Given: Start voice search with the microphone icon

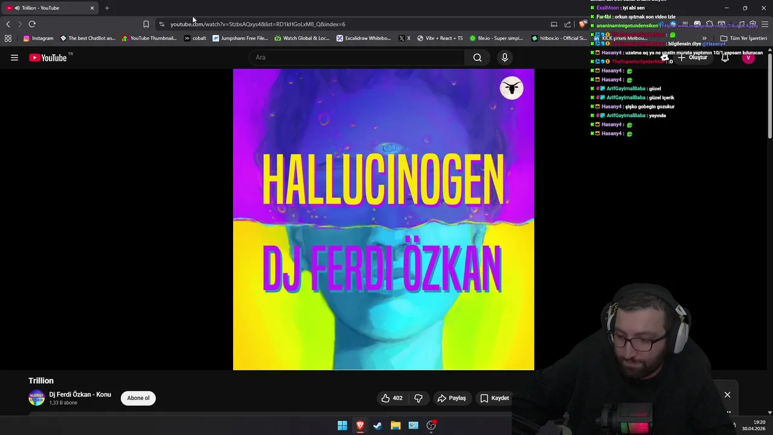Looking at the screenshot, I should pyautogui.click(x=505, y=57).
